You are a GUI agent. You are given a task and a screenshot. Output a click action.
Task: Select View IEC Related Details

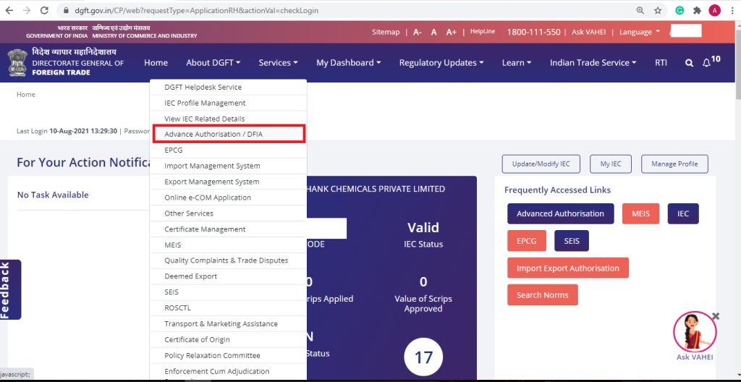pyautogui.click(x=228, y=119)
